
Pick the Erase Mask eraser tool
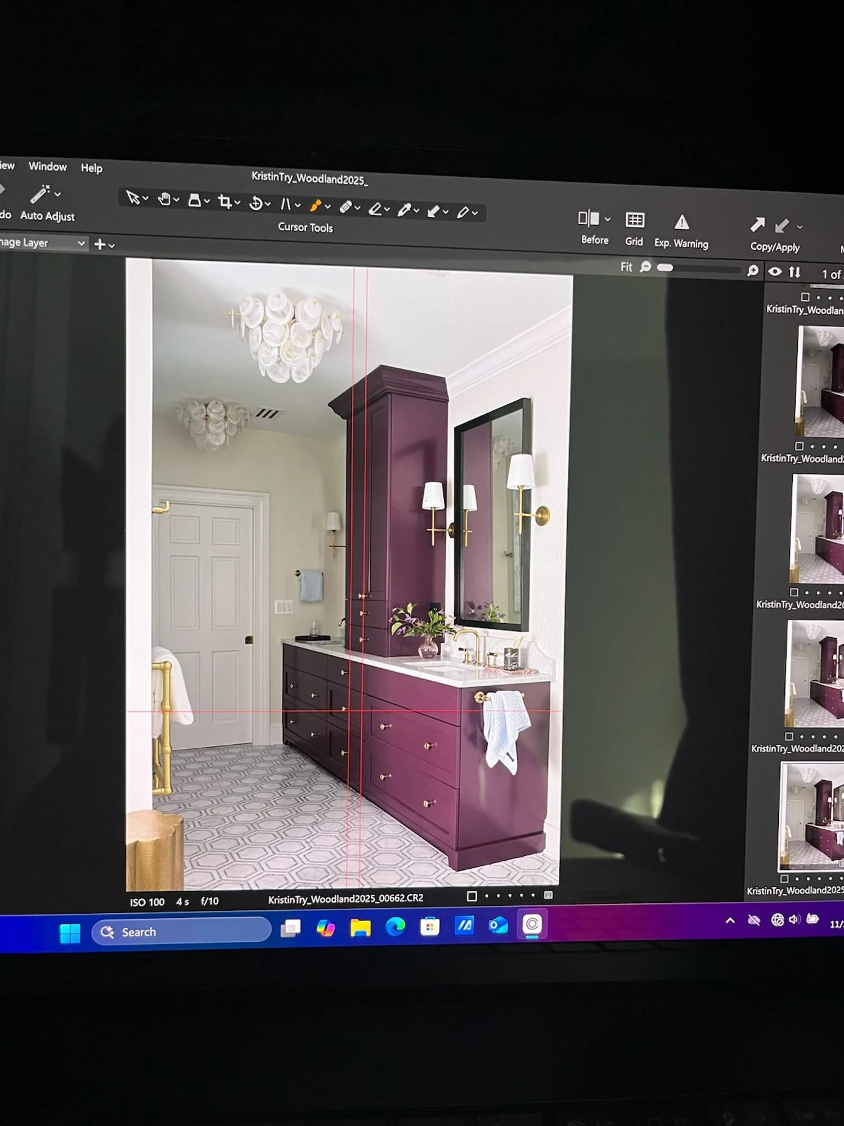[x=375, y=209]
